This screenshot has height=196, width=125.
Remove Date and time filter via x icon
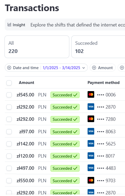click(x=9, y=68)
